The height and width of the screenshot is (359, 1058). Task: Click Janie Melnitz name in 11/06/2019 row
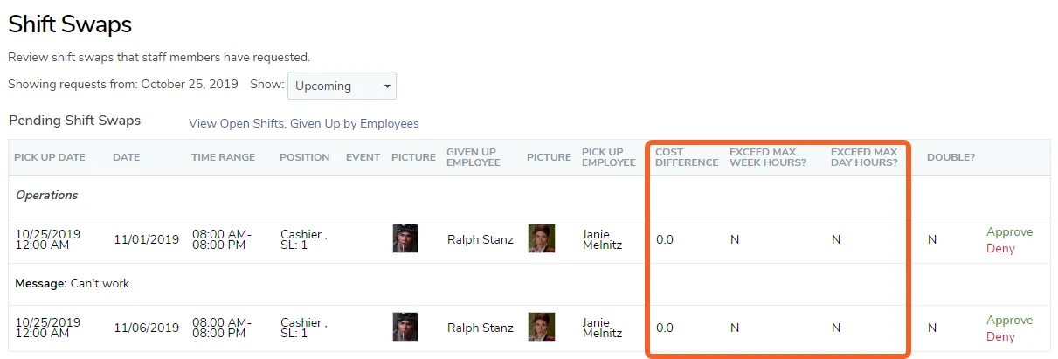point(603,328)
